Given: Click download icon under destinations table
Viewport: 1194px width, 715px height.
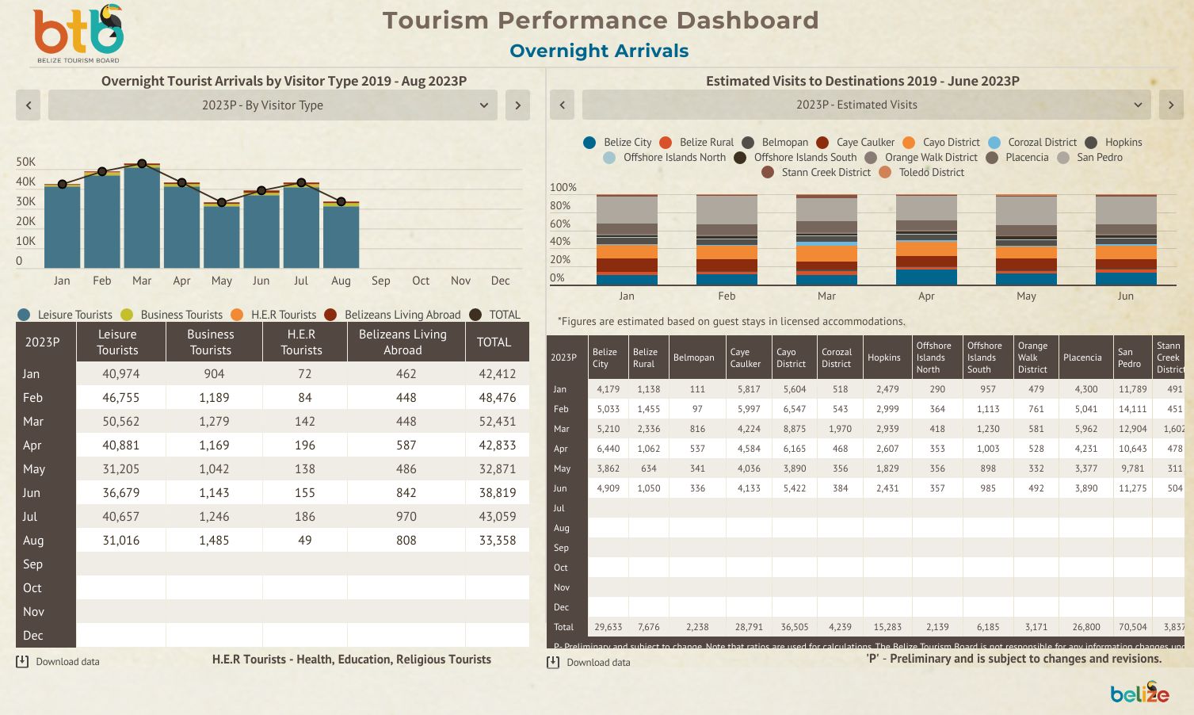Looking at the screenshot, I should (553, 662).
